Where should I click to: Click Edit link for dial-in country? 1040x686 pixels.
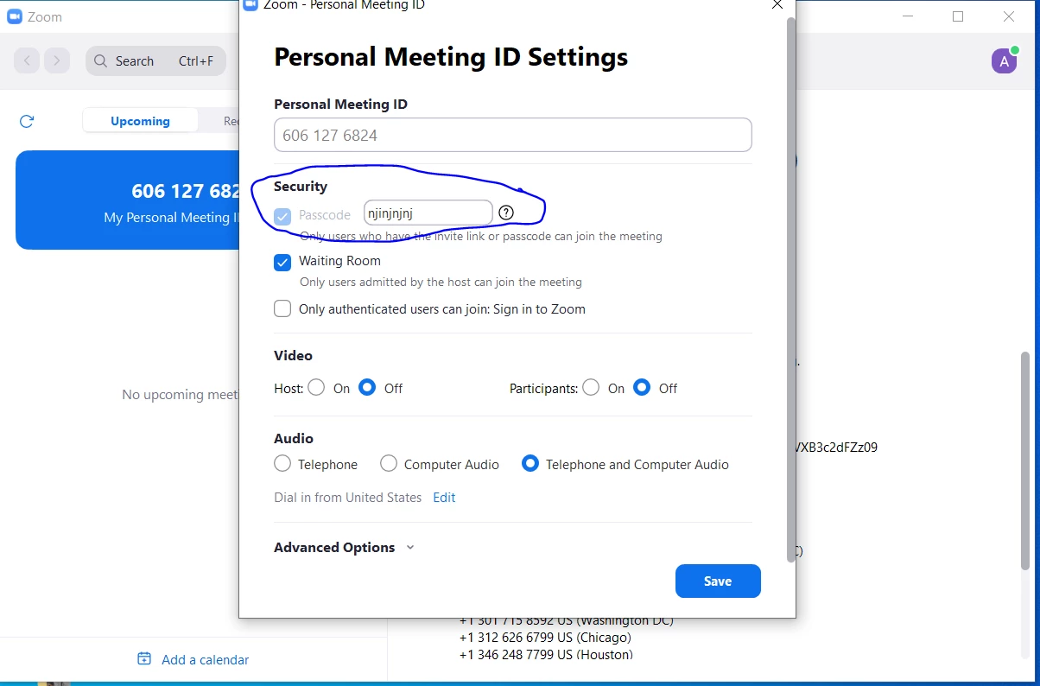coord(444,498)
